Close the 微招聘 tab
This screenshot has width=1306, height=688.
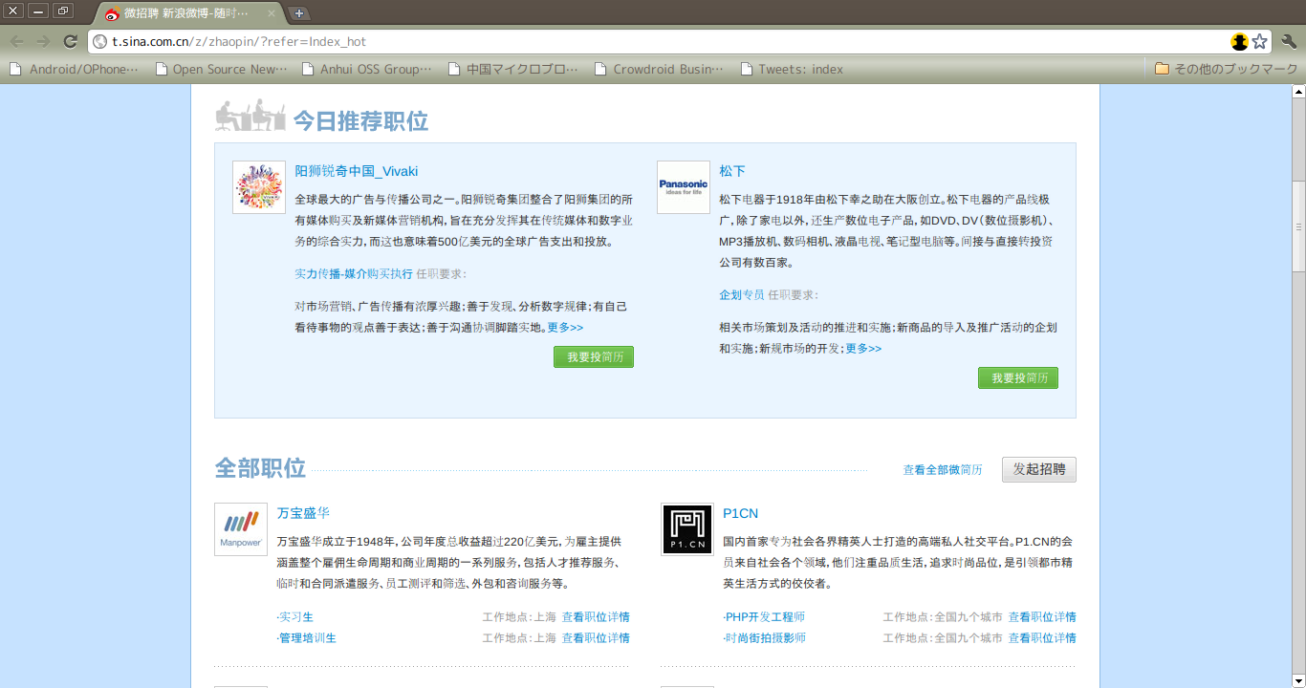pyautogui.click(x=272, y=14)
